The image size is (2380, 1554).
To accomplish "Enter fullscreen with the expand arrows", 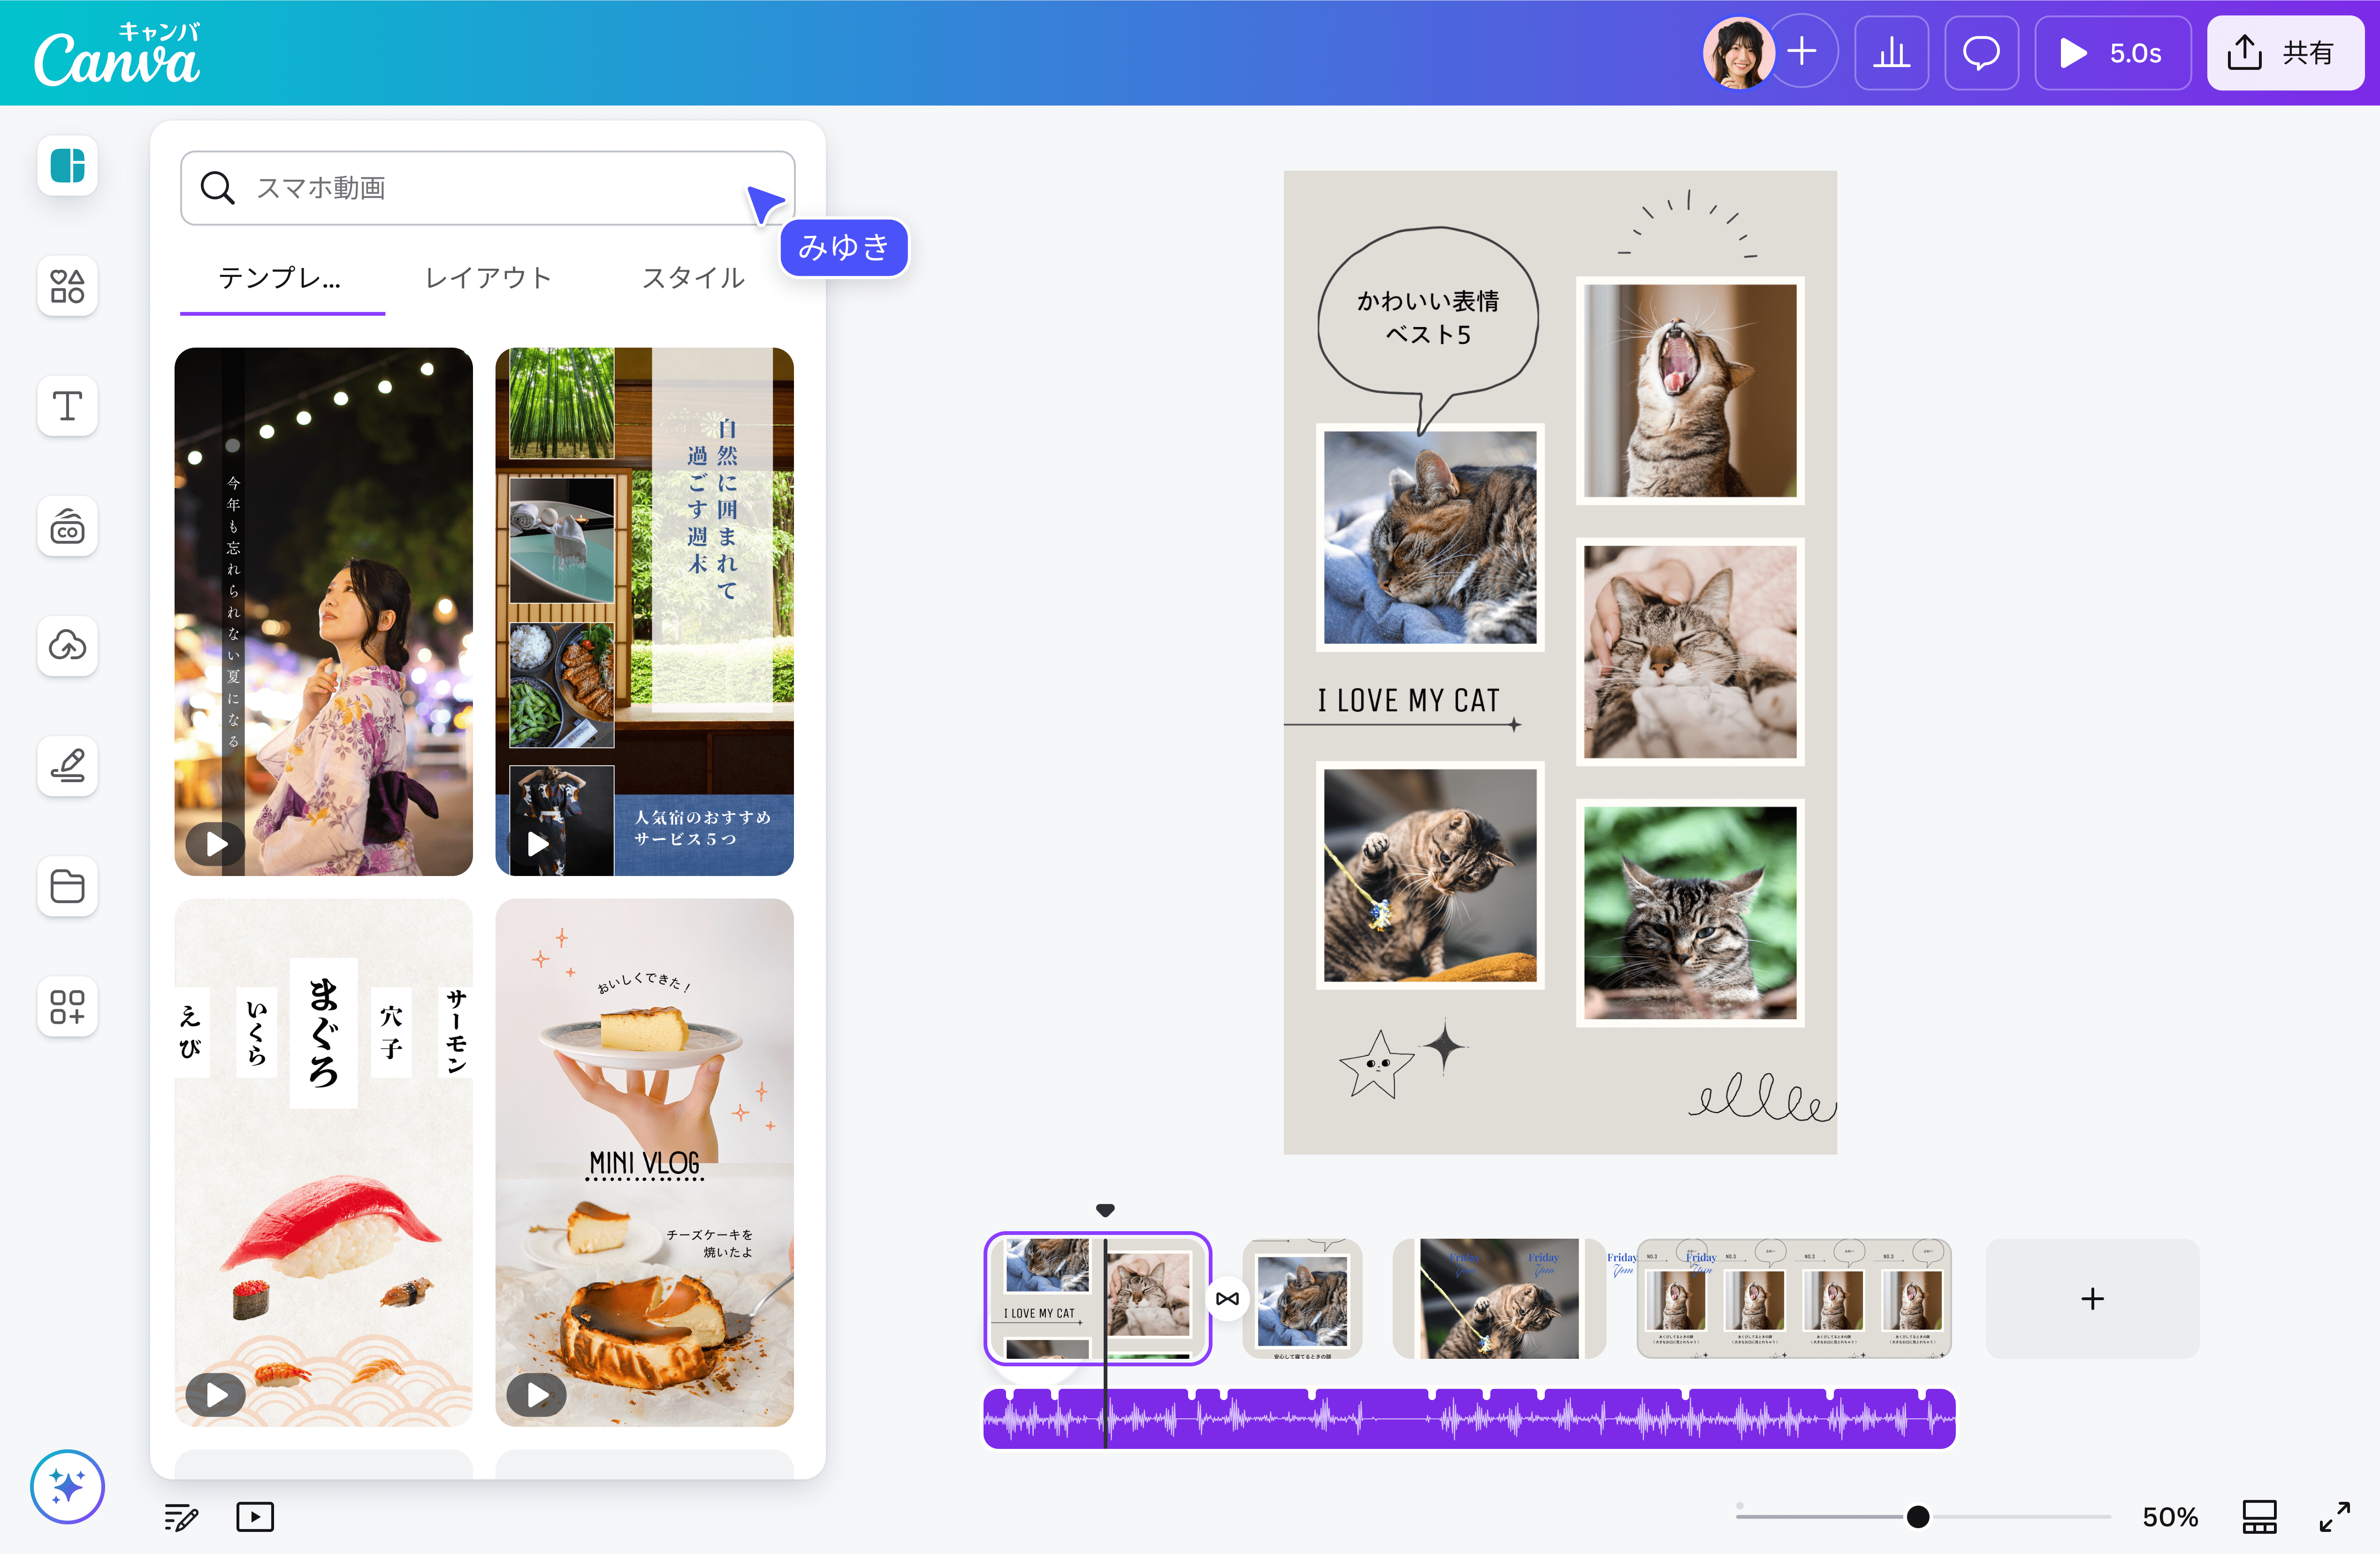I will tap(2334, 1517).
